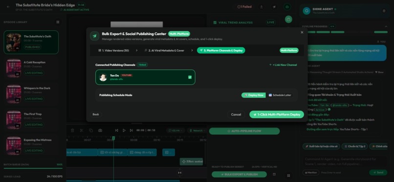Click the PUBLISHED status badge
This screenshot has width=394, height=182.
point(33,47)
